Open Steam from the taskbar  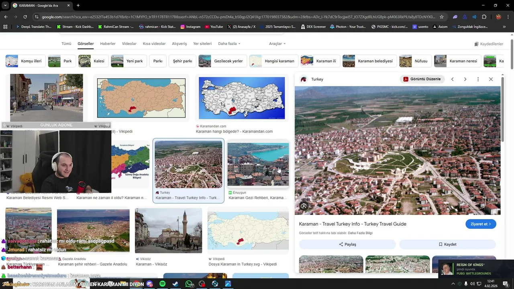[175, 284]
